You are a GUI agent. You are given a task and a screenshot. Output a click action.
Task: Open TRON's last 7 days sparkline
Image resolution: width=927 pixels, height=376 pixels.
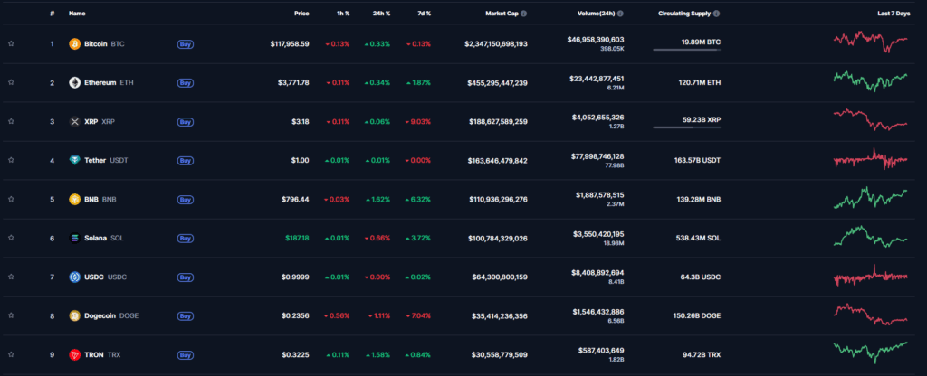tap(870, 352)
